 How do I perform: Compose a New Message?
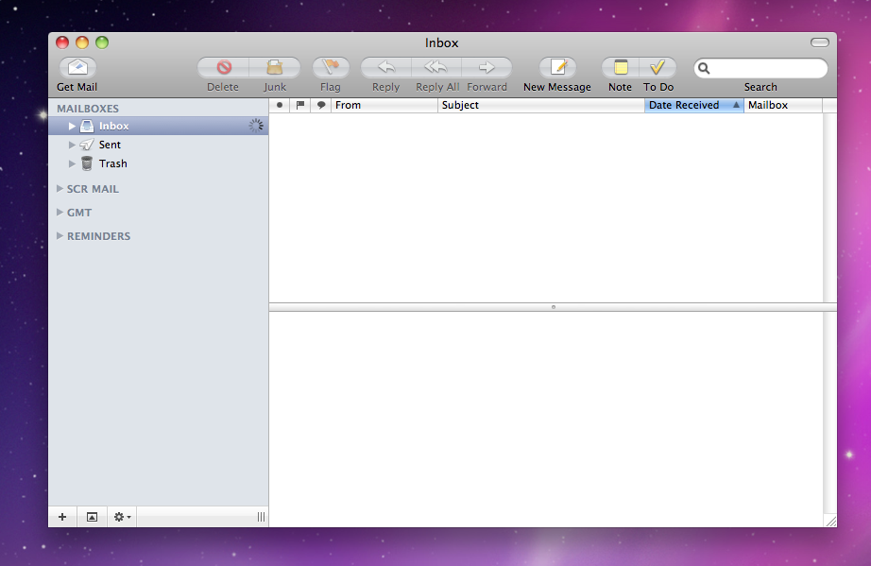557,68
